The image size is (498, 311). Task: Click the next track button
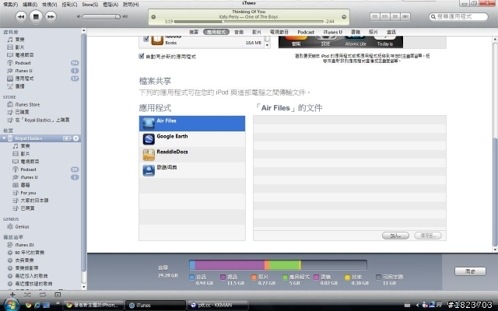[x=51, y=16]
